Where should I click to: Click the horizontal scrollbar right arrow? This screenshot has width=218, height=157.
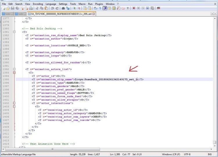[x=211, y=149]
